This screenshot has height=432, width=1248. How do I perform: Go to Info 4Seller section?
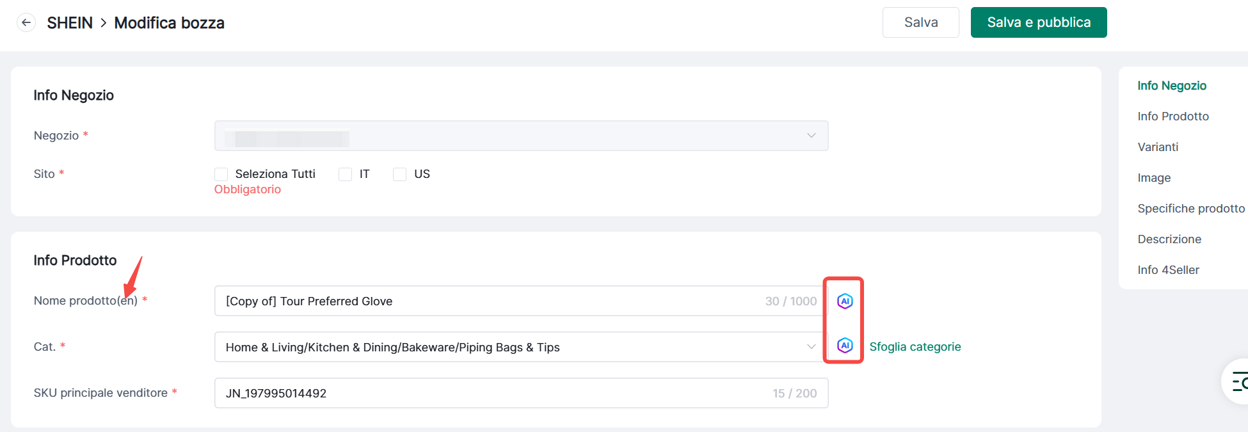pyautogui.click(x=1168, y=270)
